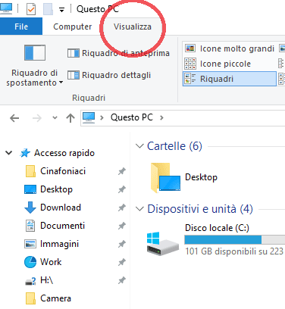Screen dimensions: 285x309
Task: Collapse the Accesso rapido tree node
Action: click(9, 153)
